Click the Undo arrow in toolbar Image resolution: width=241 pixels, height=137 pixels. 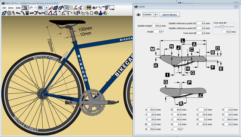[31, 8]
